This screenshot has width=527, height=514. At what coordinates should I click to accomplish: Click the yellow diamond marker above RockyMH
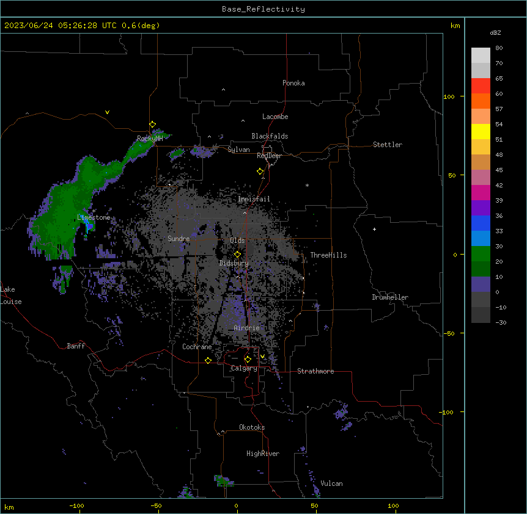pos(153,125)
